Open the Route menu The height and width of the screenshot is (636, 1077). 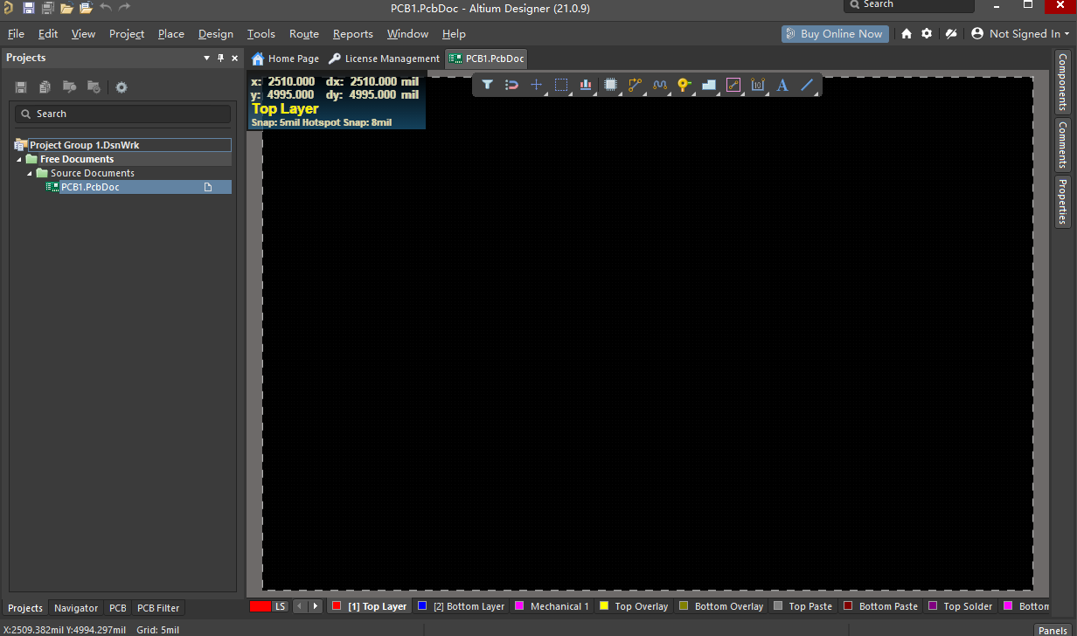click(x=304, y=33)
